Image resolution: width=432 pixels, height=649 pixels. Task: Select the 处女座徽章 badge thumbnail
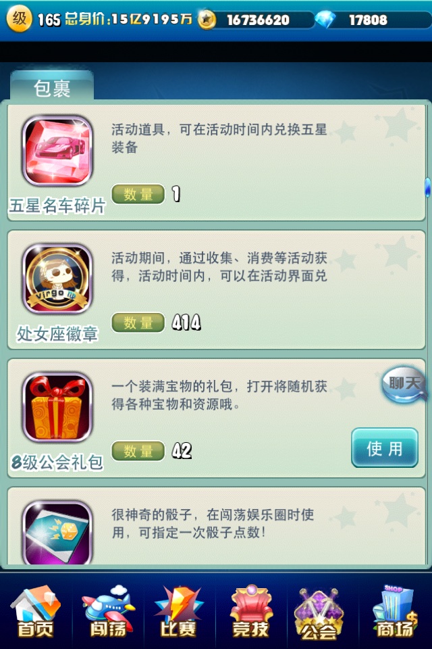click(57, 279)
